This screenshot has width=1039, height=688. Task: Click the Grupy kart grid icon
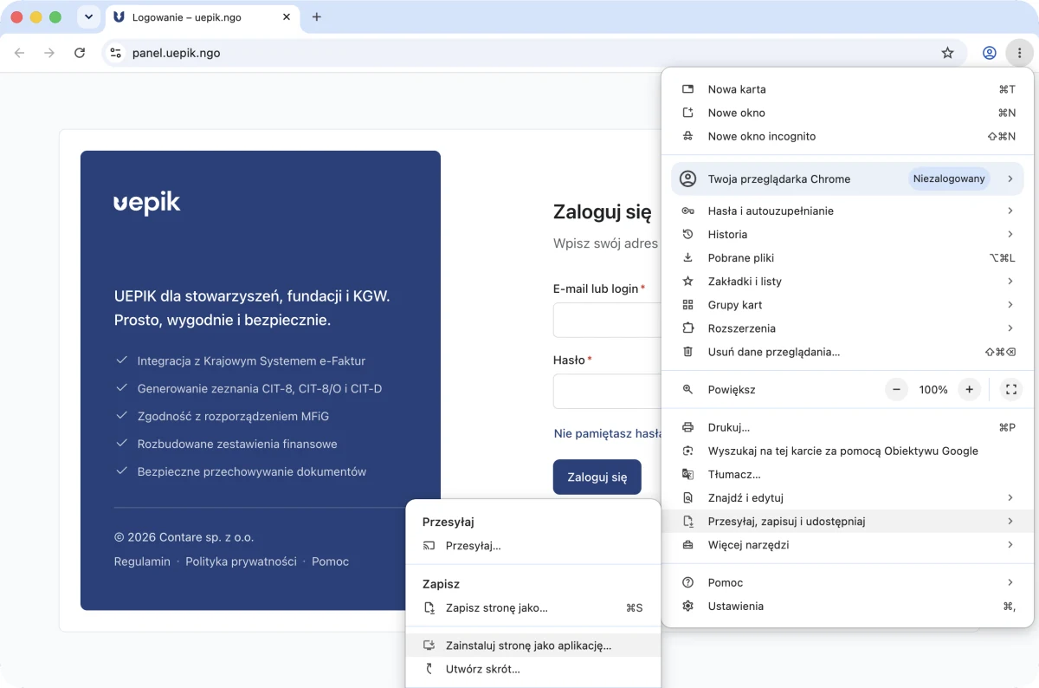pyautogui.click(x=688, y=304)
